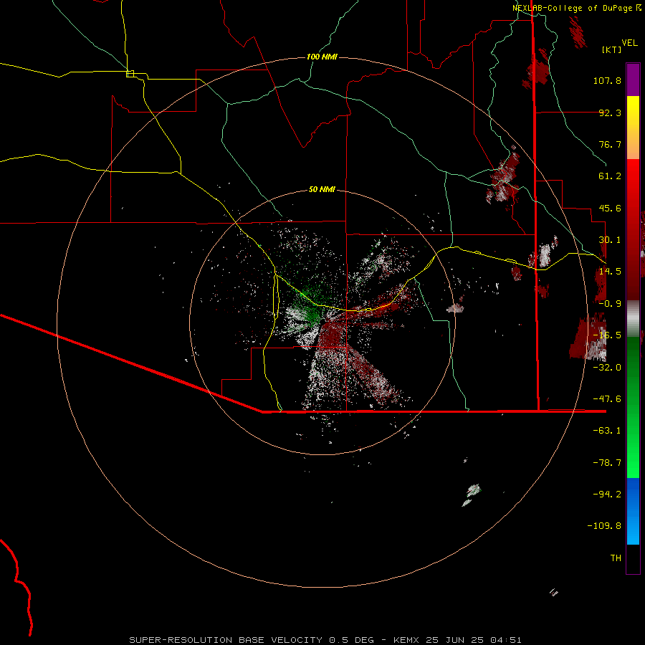The width and height of the screenshot is (645, 645).
Task: Click the 107.8 velocity scale value
Action: pyautogui.click(x=607, y=80)
